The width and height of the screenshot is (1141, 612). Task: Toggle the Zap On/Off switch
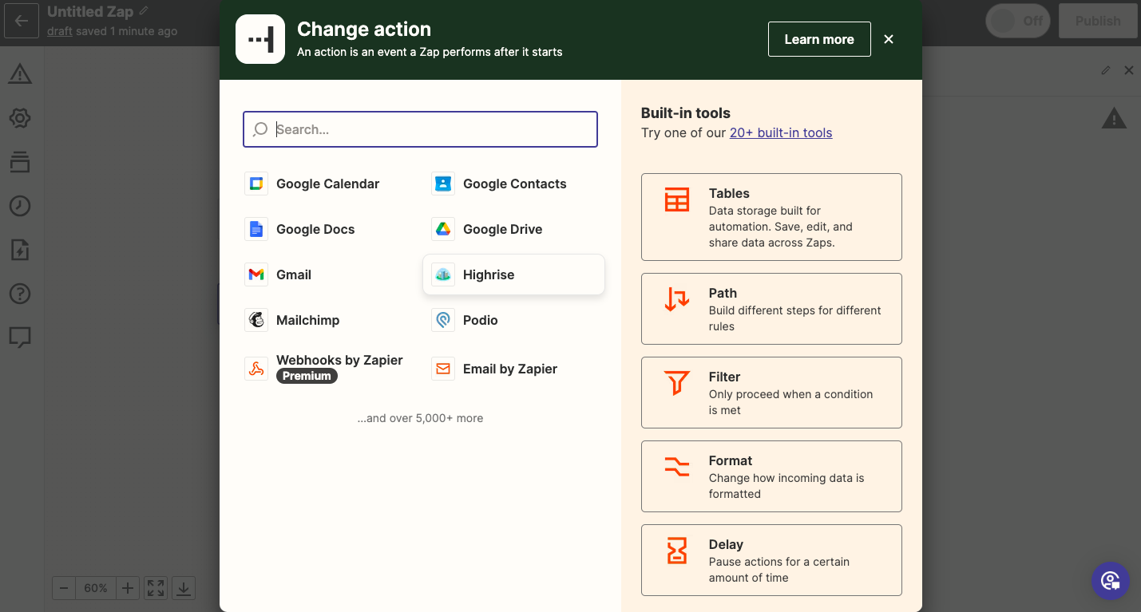[1020, 21]
